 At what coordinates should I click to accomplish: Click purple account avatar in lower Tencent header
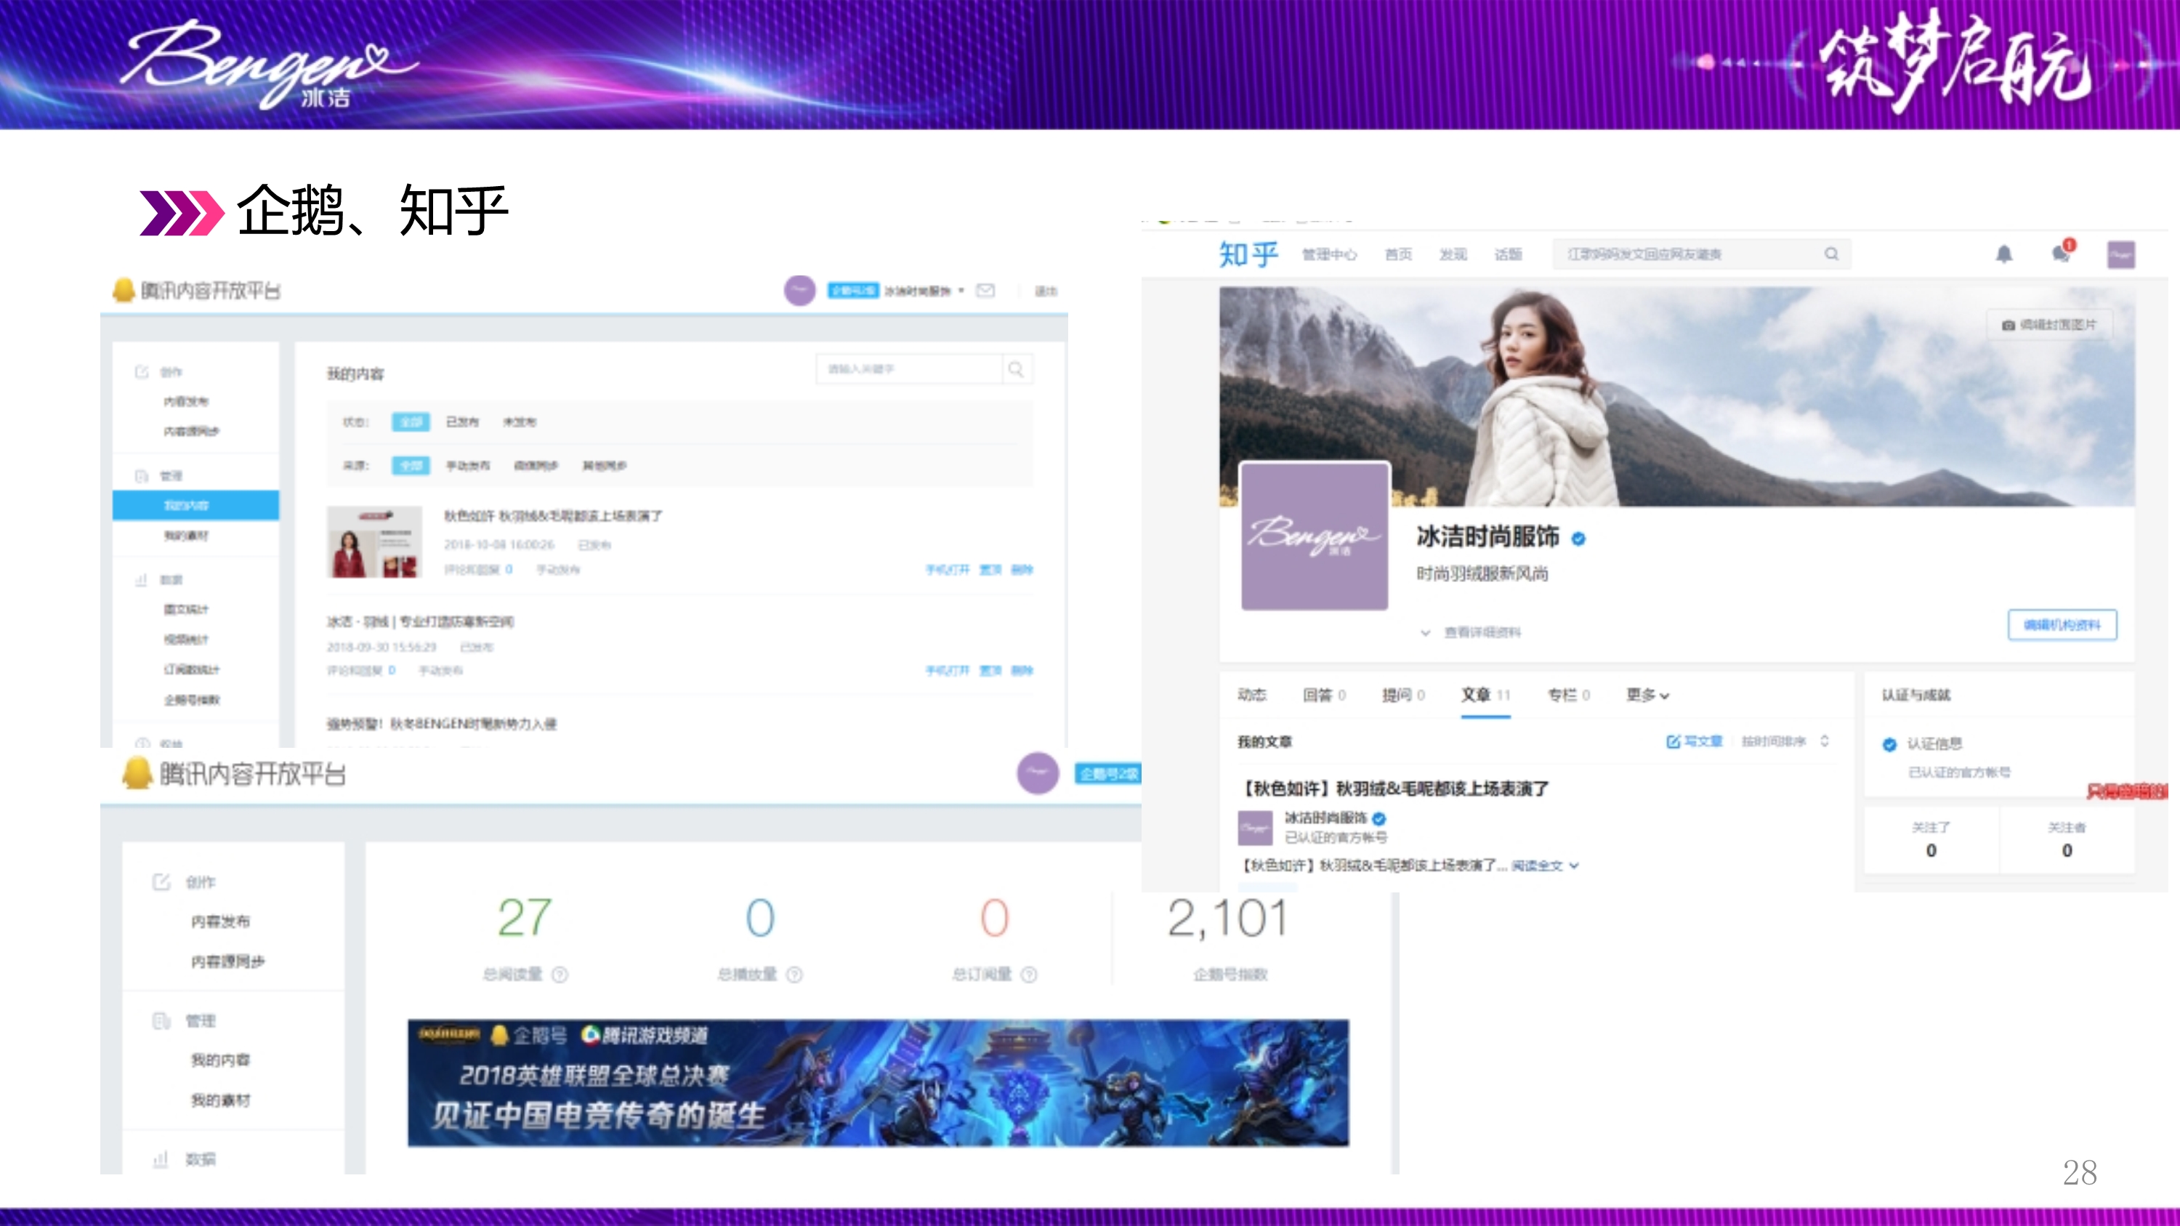[1038, 773]
